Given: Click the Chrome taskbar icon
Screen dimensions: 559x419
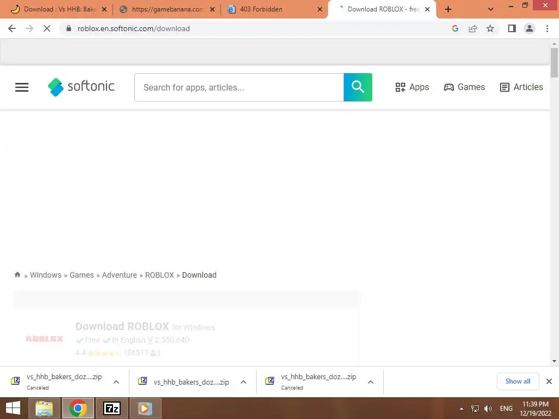Looking at the screenshot, I should [x=78, y=408].
